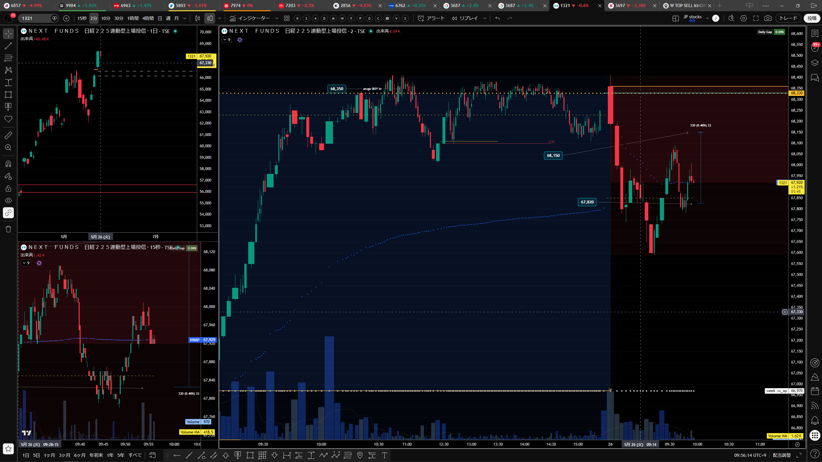This screenshot has height=462, width=822.
Task: Take a chart snapshot with camera icon
Action: point(768,18)
